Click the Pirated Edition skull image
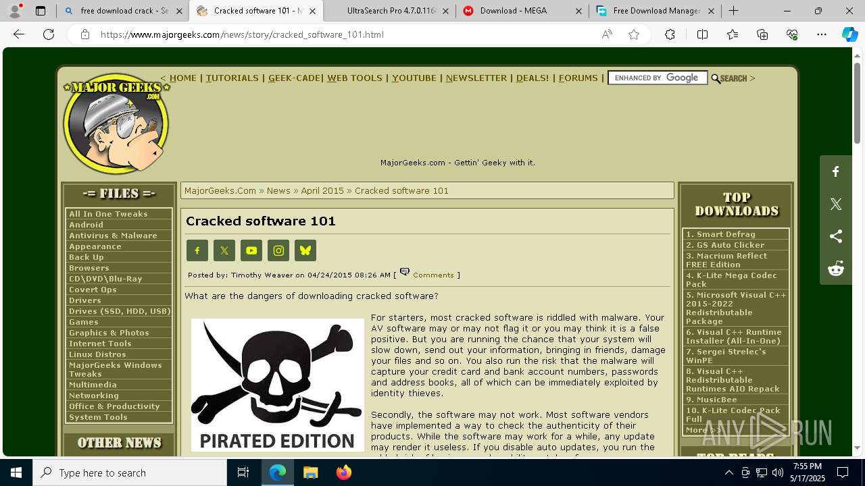 [278, 385]
